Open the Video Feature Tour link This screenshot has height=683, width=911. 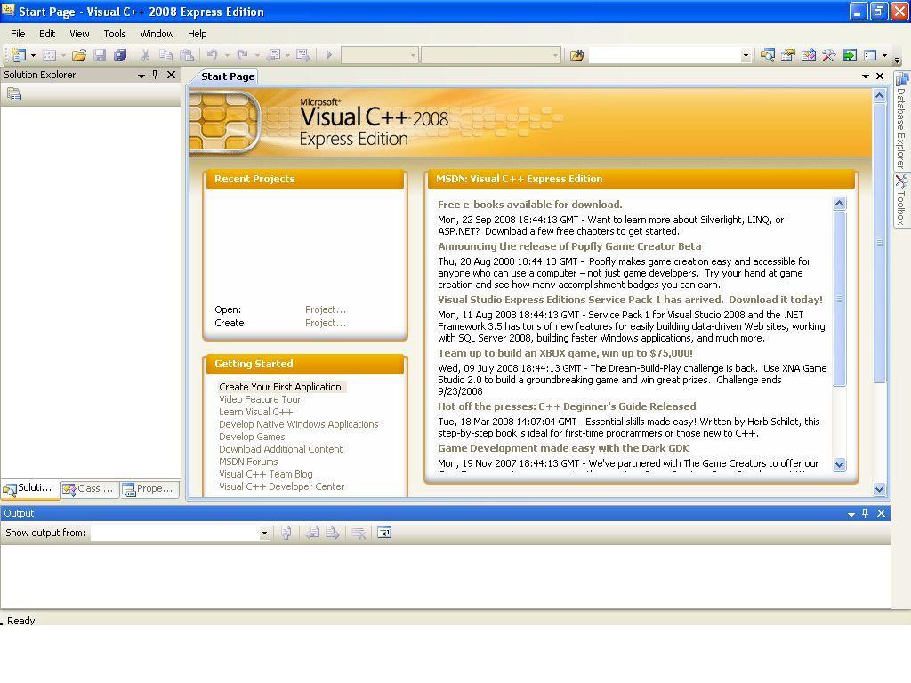click(260, 399)
